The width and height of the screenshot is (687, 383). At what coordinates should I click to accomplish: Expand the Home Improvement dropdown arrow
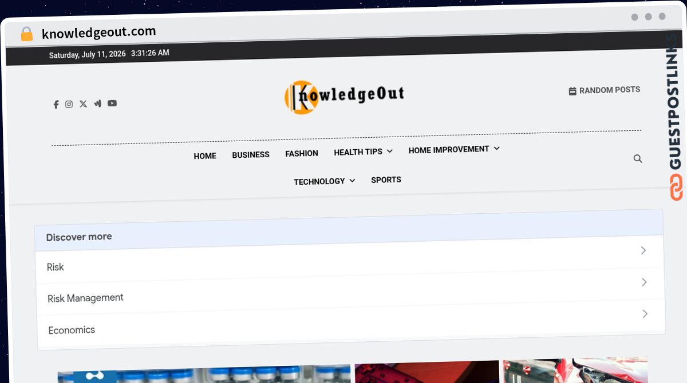pos(496,148)
